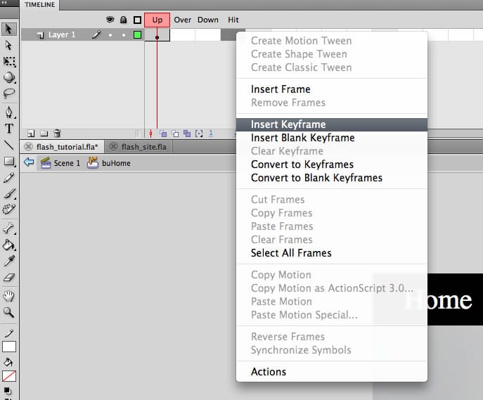483x400 pixels.
Task: Select the Up button state frame
Action: point(157,20)
